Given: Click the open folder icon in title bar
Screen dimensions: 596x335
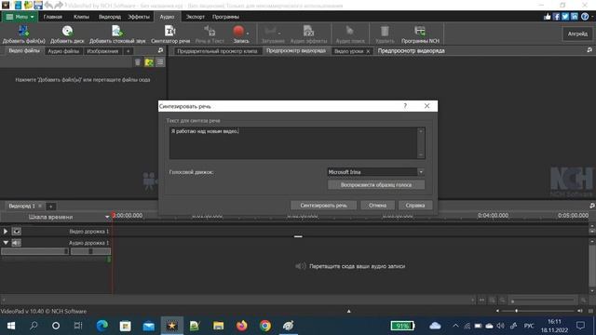Looking at the screenshot, I should tap(28, 5).
